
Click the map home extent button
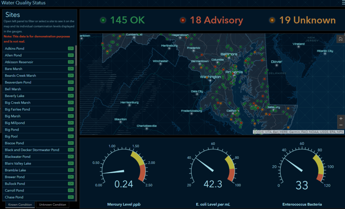(x=340, y=39)
